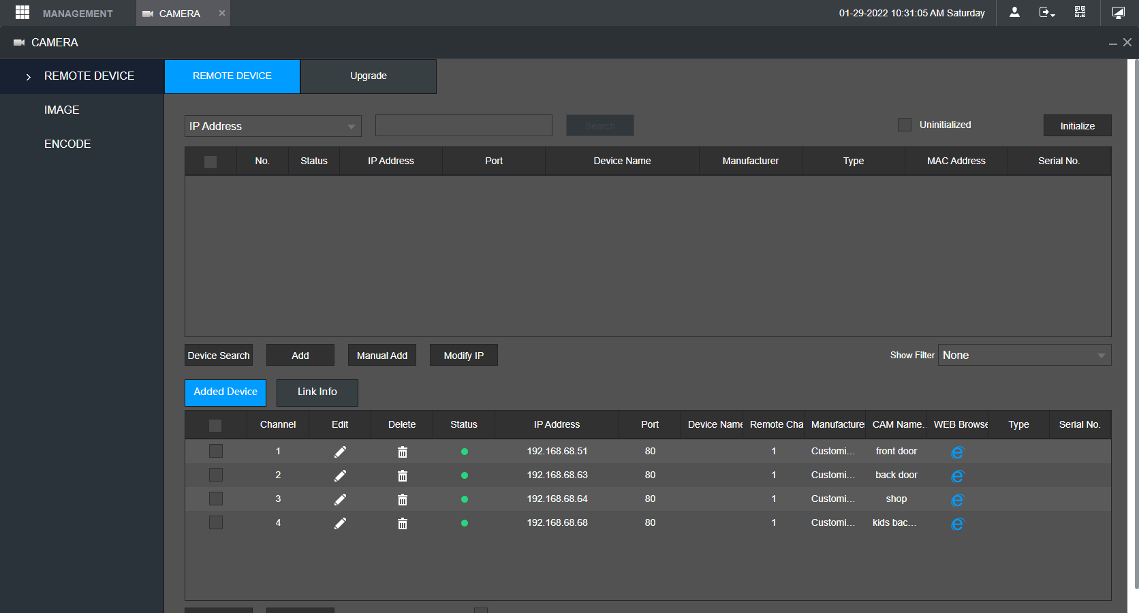The height and width of the screenshot is (613, 1139).
Task: Edit channel 1 with the pencil icon
Action: 340,452
